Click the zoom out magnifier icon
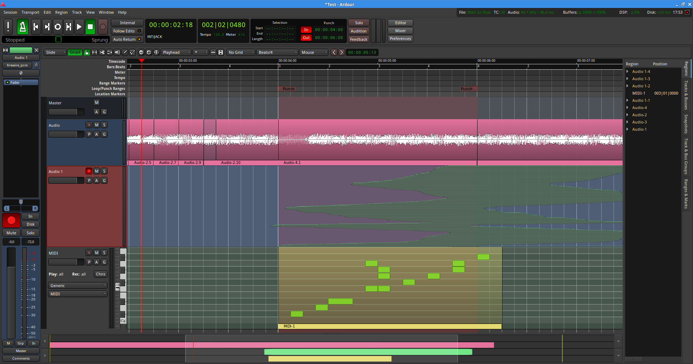Screen dimensions: 693x364 point(141,52)
